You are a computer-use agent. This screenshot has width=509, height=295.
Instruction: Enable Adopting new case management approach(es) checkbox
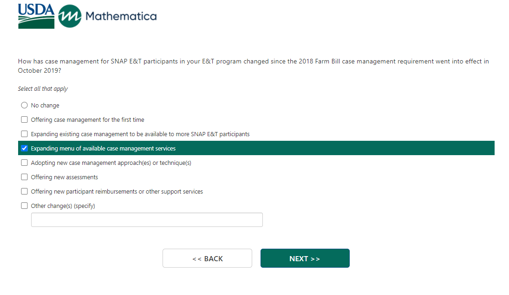25,163
